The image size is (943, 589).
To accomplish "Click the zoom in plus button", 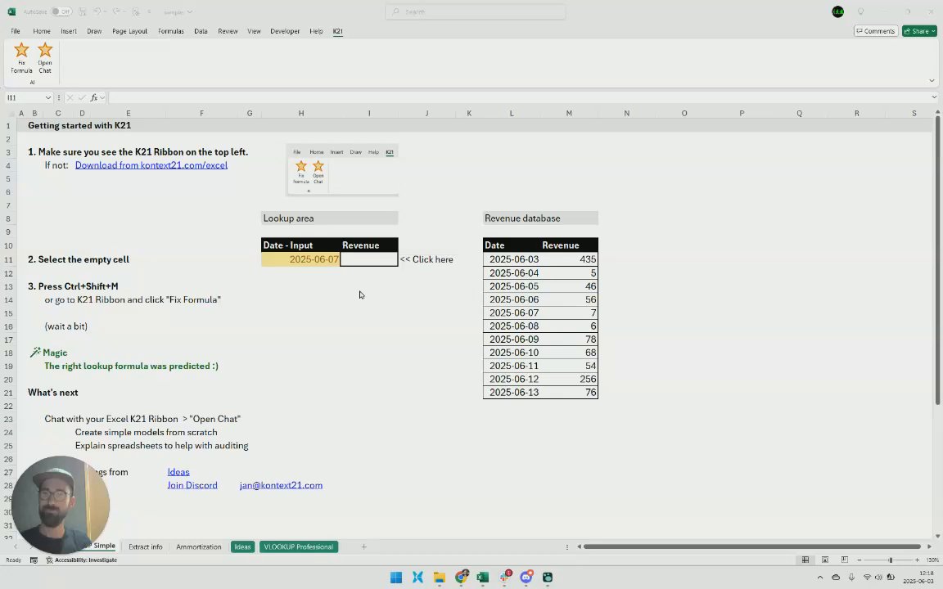I will coord(917,560).
